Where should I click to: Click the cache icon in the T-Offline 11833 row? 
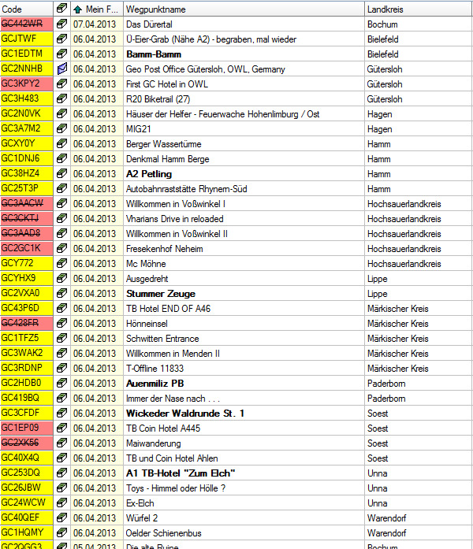(62, 368)
